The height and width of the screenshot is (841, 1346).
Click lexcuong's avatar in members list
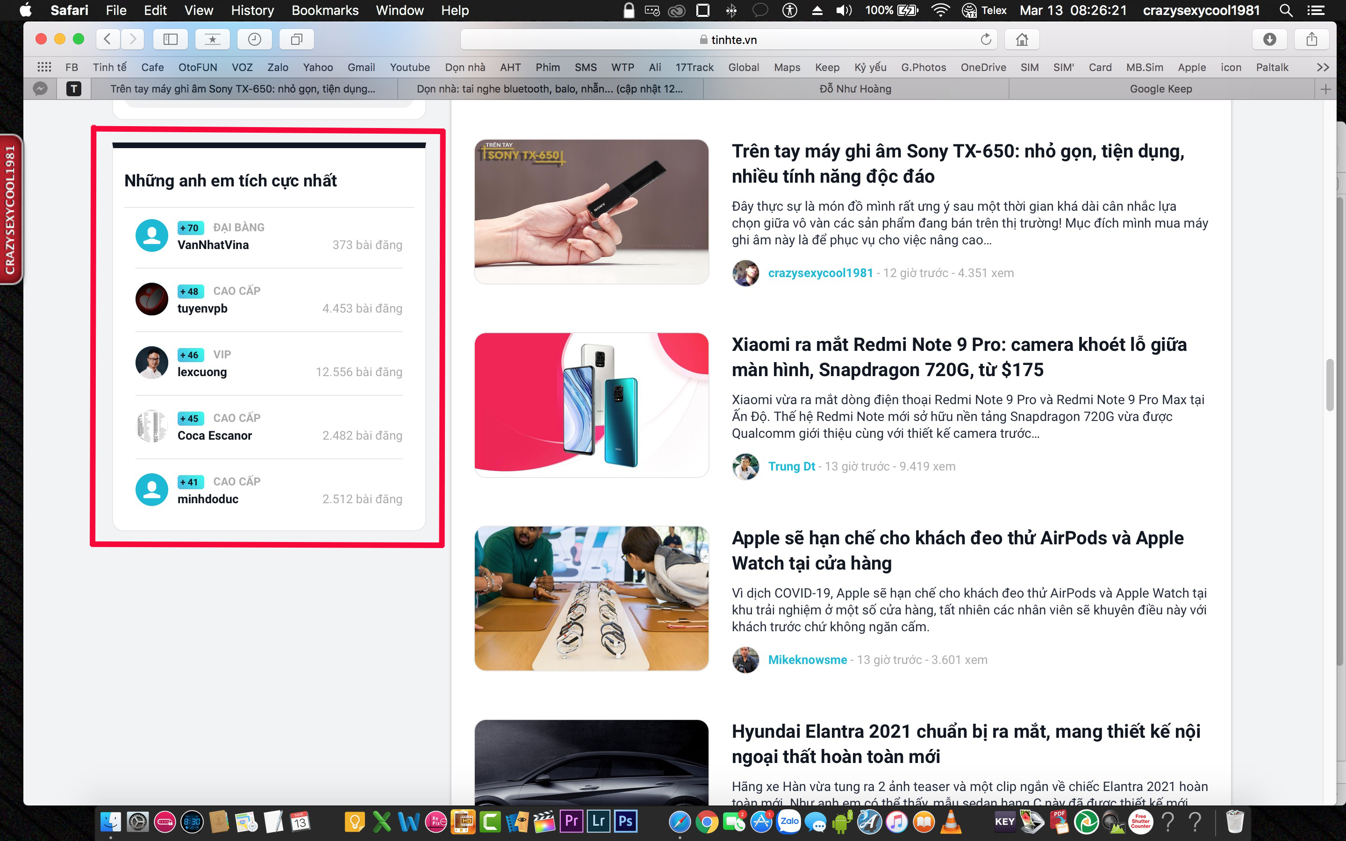pyautogui.click(x=152, y=363)
